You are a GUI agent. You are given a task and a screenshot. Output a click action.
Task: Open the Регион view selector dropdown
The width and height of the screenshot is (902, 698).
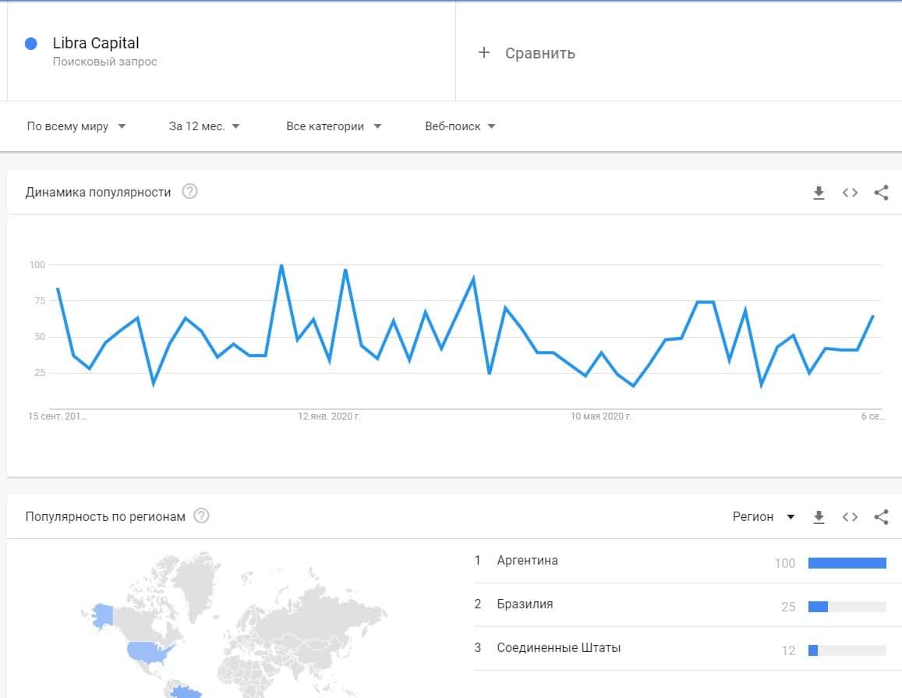pyautogui.click(x=763, y=516)
